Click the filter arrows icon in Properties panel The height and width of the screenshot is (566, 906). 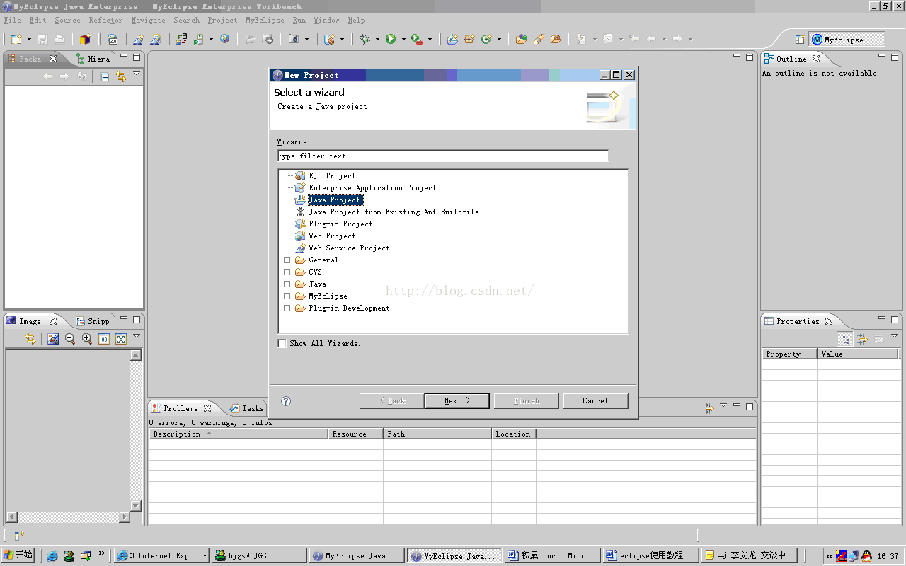coord(863,339)
